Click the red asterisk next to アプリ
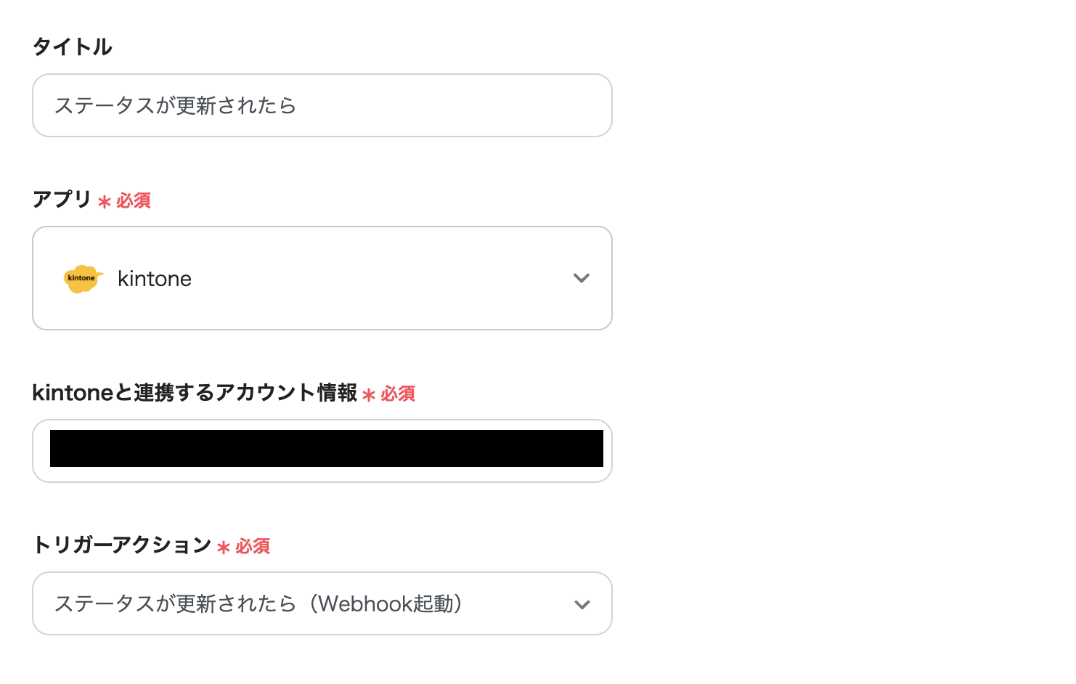The width and height of the screenshot is (1076, 684). coord(105,201)
